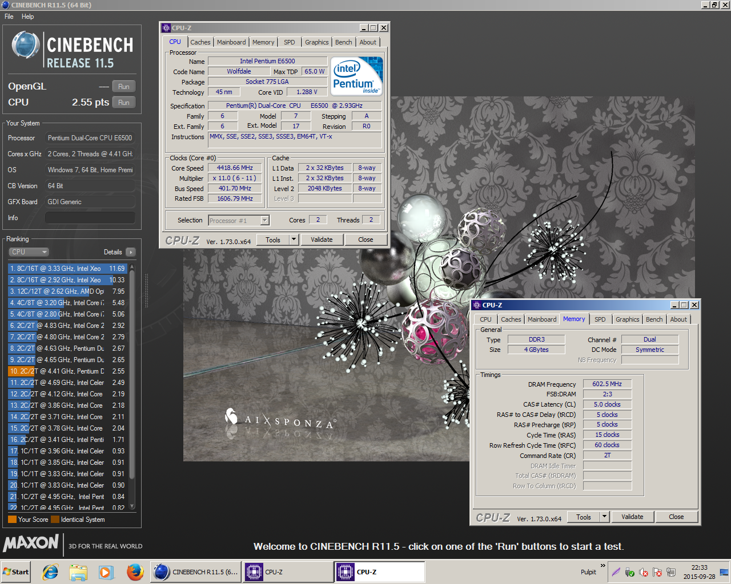Click Tools button in CPU window
731x584 pixels.
(x=273, y=240)
